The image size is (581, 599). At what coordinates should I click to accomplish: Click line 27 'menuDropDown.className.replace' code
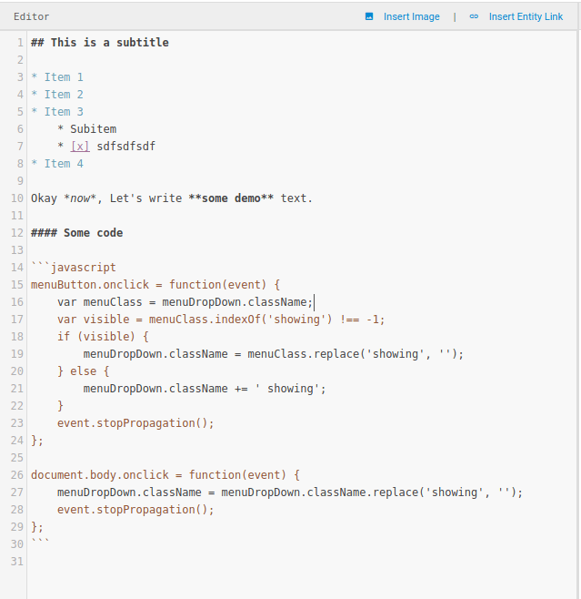(x=290, y=492)
